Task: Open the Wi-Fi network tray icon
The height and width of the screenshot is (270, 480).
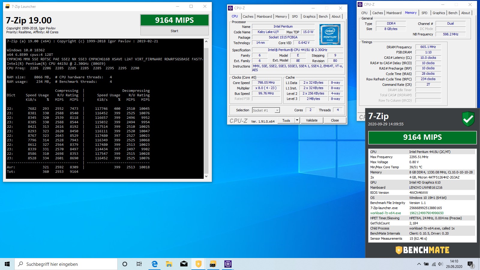Action: pos(433,264)
